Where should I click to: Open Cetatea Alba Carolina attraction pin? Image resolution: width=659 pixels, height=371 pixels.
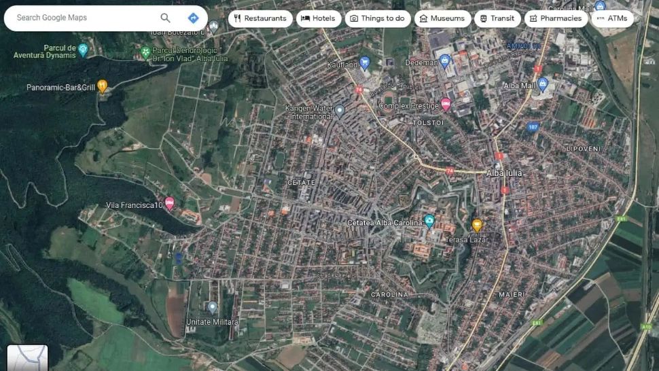(x=429, y=221)
